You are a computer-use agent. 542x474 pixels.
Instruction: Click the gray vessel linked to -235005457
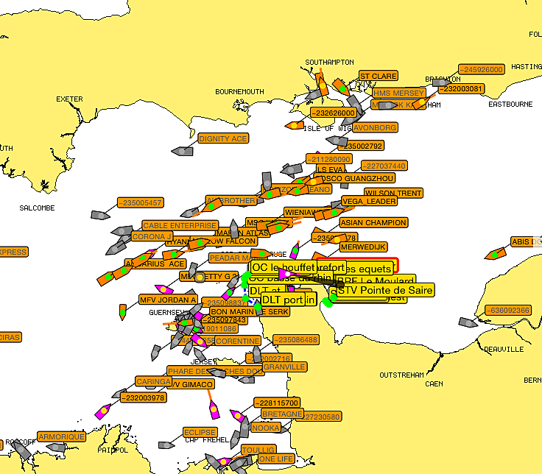pyautogui.click(x=100, y=215)
